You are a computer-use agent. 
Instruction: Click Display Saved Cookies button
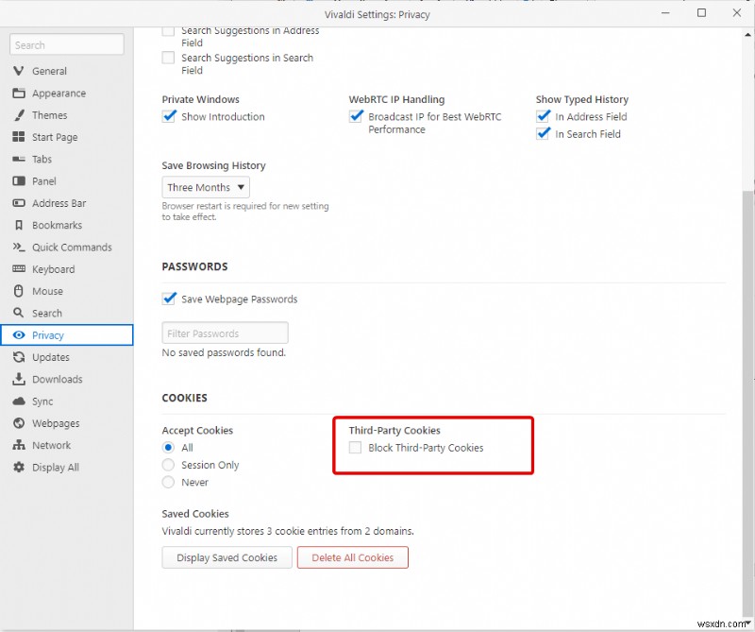(226, 557)
